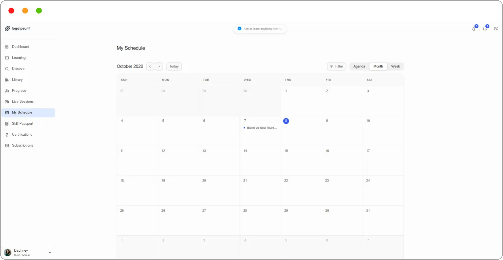Select date 17 in the calendar

click(x=368, y=151)
